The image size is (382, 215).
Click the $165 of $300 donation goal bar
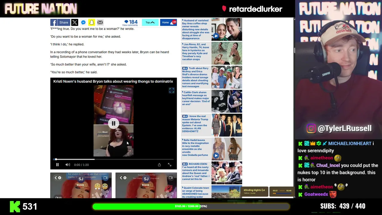click(x=191, y=206)
